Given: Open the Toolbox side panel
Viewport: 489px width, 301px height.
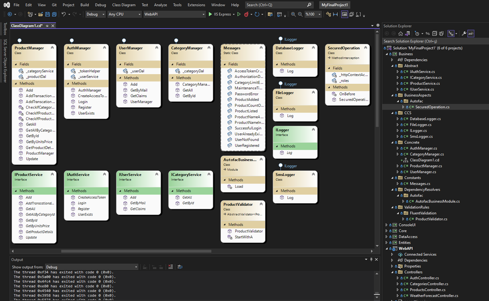Looking at the screenshot, I should tap(5, 29).
